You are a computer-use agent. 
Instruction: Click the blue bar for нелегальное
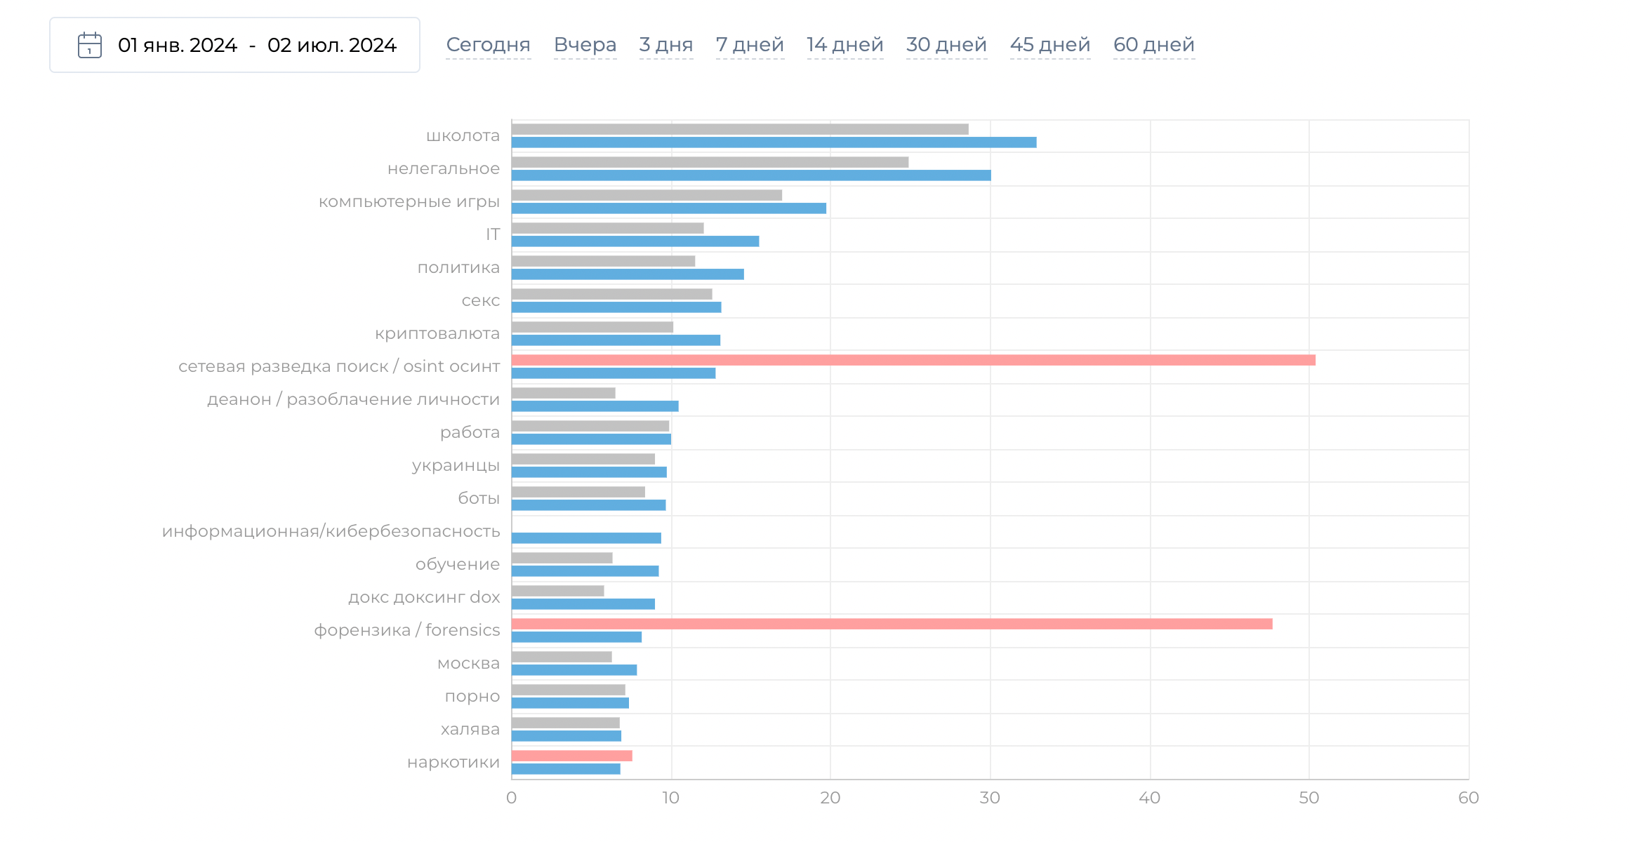(x=751, y=175)
